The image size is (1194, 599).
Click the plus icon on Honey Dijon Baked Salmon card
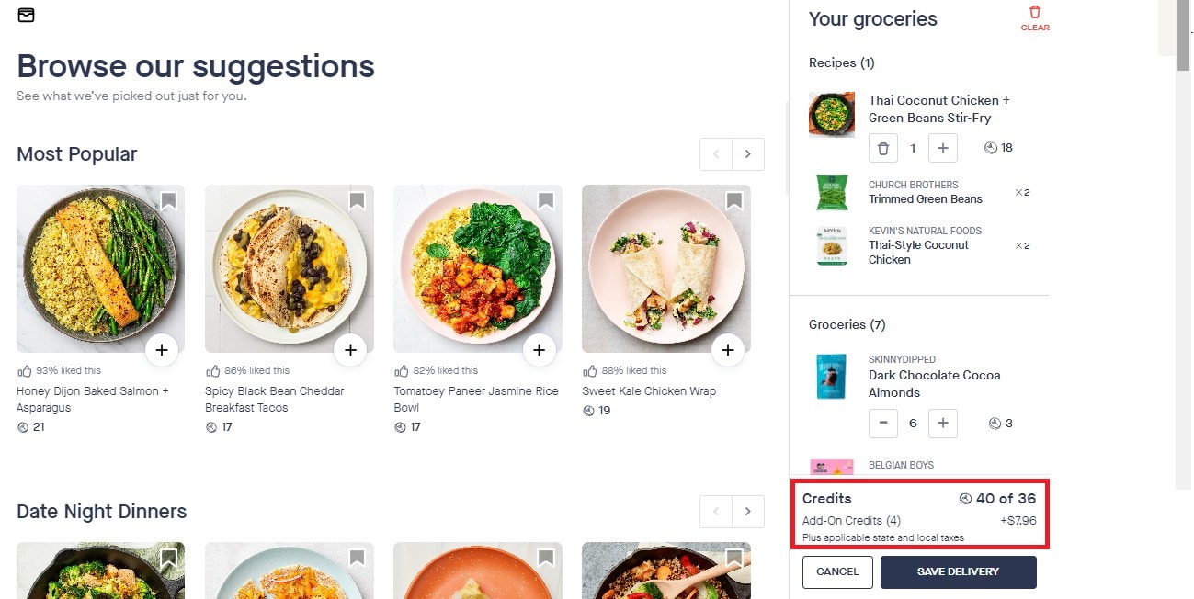(x=162, y=350)
